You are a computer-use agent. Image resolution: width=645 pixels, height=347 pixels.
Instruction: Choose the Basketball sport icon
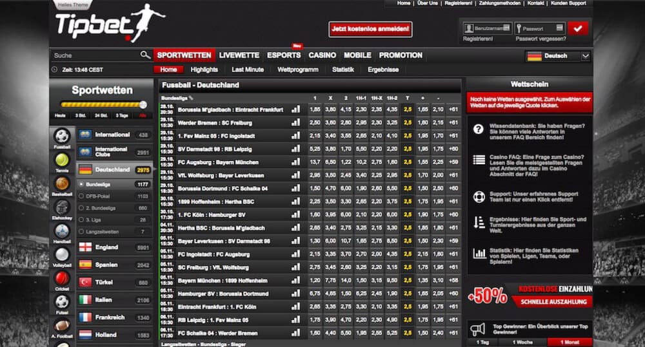click(62, 183)
